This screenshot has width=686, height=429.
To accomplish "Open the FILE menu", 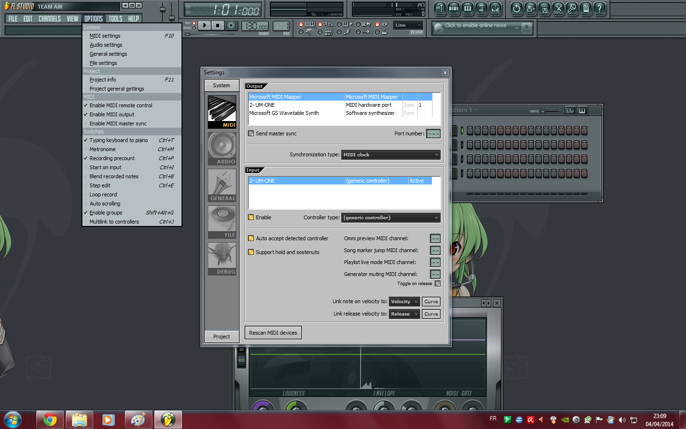I will (x=13, y=19).
